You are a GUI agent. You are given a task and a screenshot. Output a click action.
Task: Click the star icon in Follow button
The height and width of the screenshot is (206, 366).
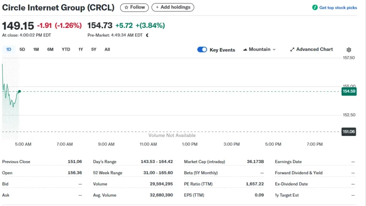pos(126,7)
